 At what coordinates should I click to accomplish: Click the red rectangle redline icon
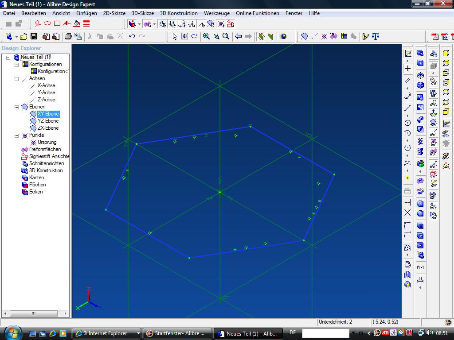point(57,23)
